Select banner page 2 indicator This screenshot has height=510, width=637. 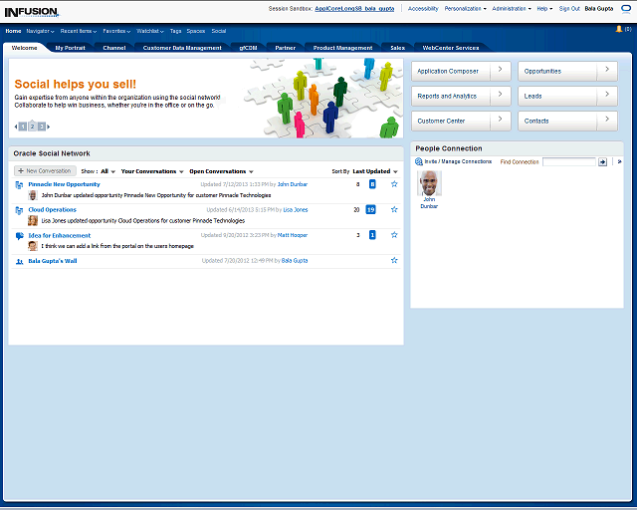[32, 127]
